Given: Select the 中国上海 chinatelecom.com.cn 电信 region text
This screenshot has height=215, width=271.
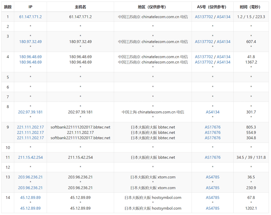Looking at the screenshot, I should tap(153, 112).
